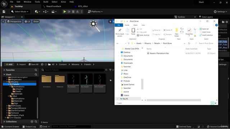Click the quick add to project icon
Image resolution: width=230 pixels, height=129 pixels.
point(37,11)
